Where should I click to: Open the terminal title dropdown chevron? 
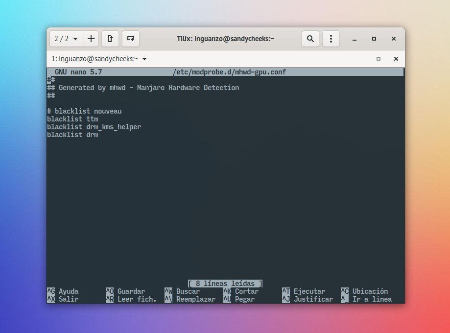point(144,58)
